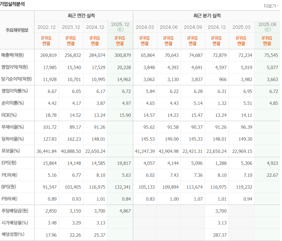This screenshot has width=282, height=241.
Task: Click the 2025.03 quarter column header
Action: click(241, 27)
